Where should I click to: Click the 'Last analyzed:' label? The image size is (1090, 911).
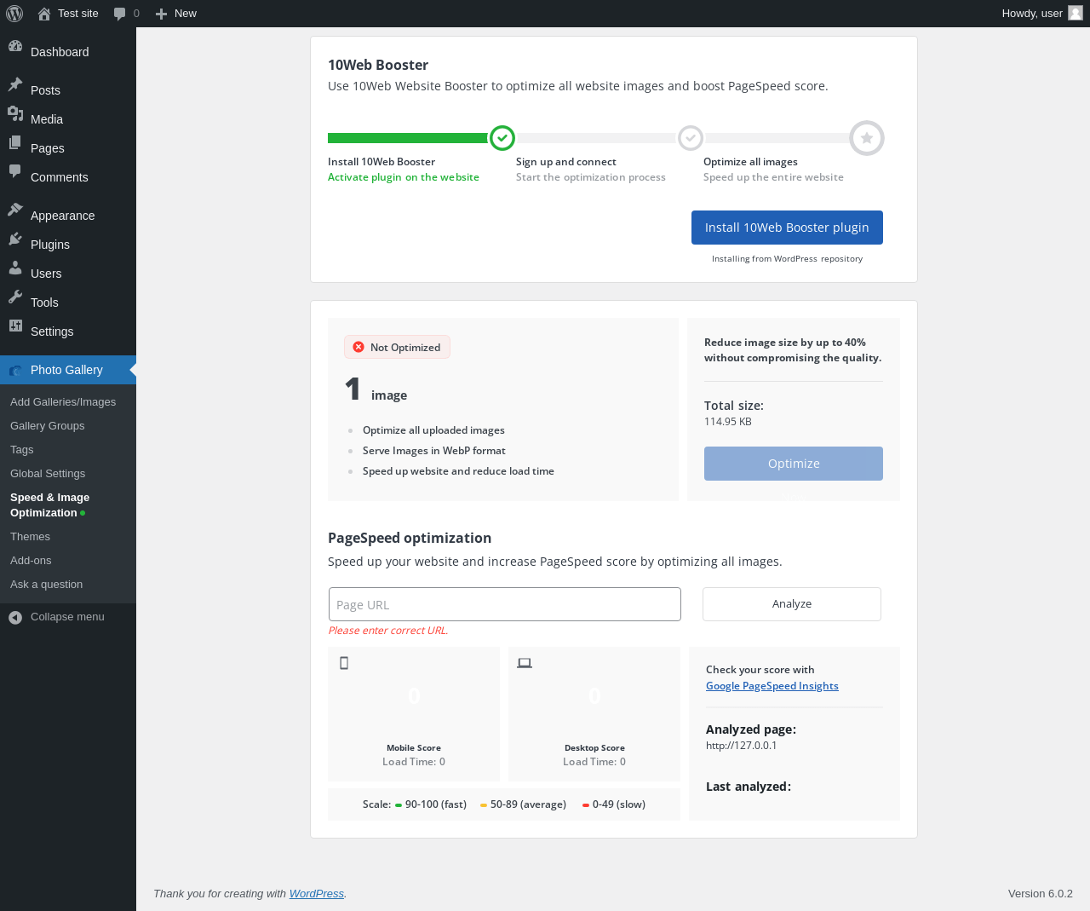749,787
